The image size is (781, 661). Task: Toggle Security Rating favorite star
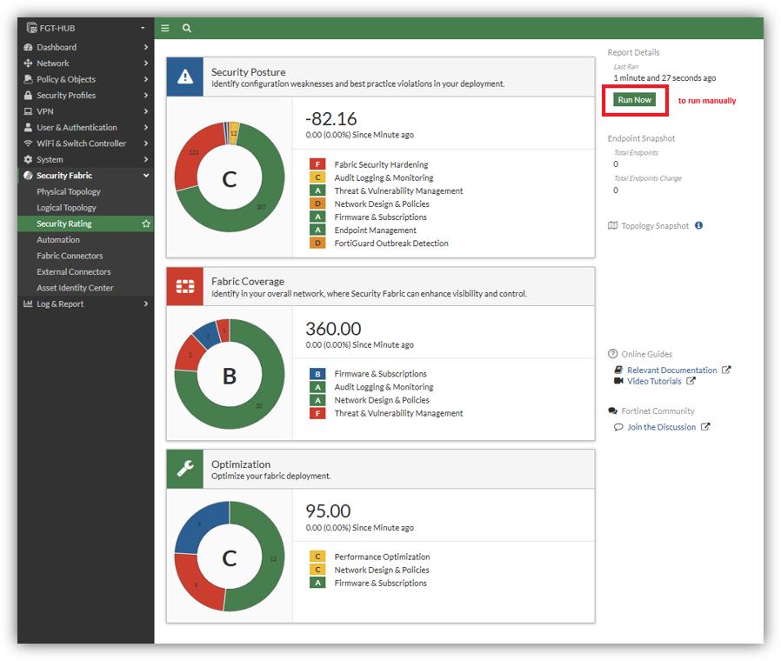[x=146, y=224]
